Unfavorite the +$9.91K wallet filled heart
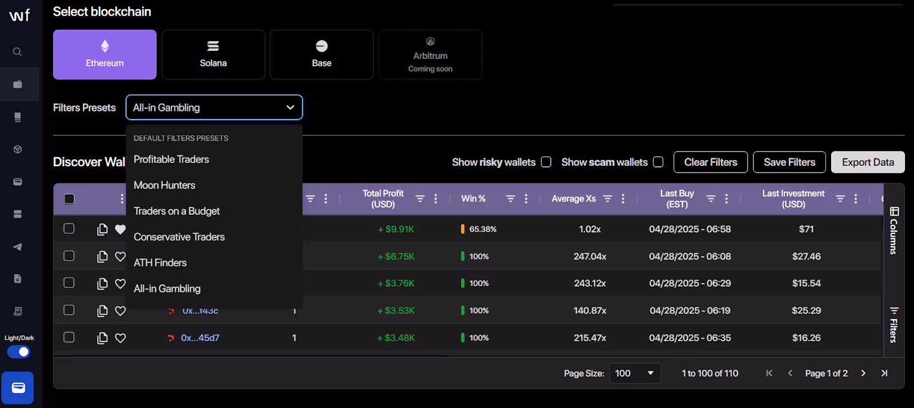 pos(120,229)
